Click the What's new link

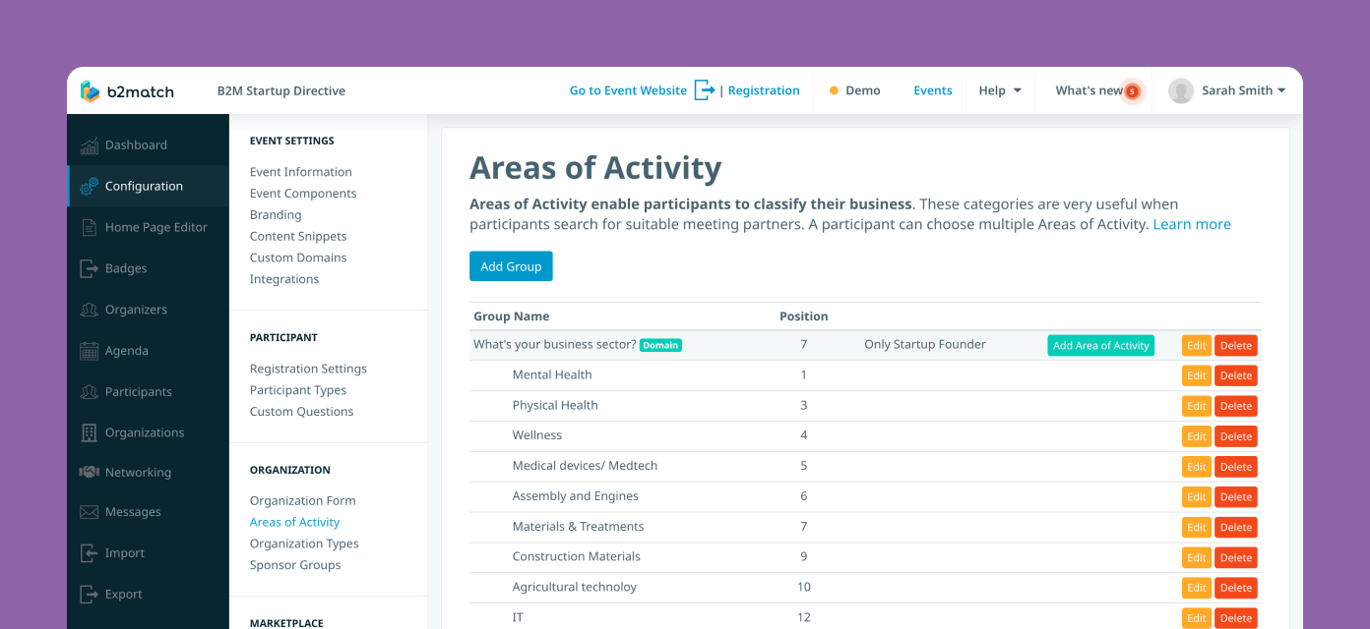(1089, 90)
